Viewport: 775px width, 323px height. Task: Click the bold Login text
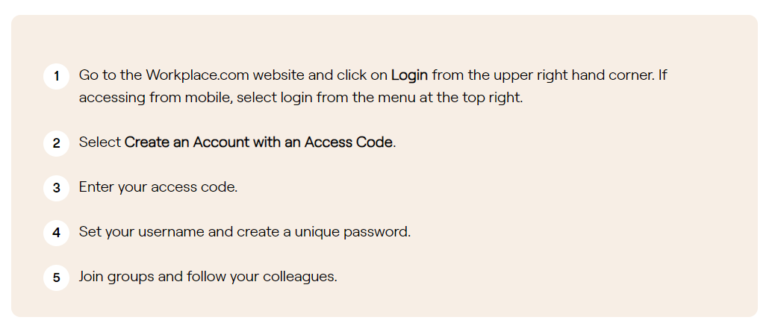point(409,75)
